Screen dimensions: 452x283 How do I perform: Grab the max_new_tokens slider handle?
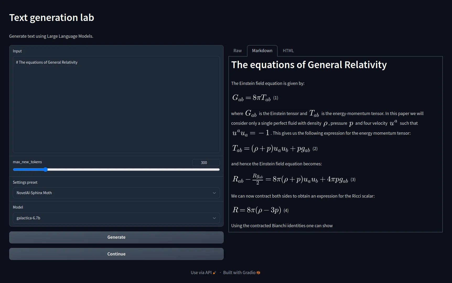coord(46,170)
